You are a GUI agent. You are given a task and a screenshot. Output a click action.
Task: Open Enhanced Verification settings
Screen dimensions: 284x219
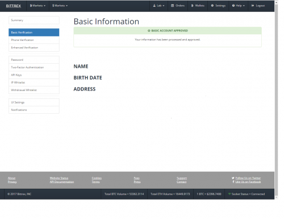pos(34,48)
